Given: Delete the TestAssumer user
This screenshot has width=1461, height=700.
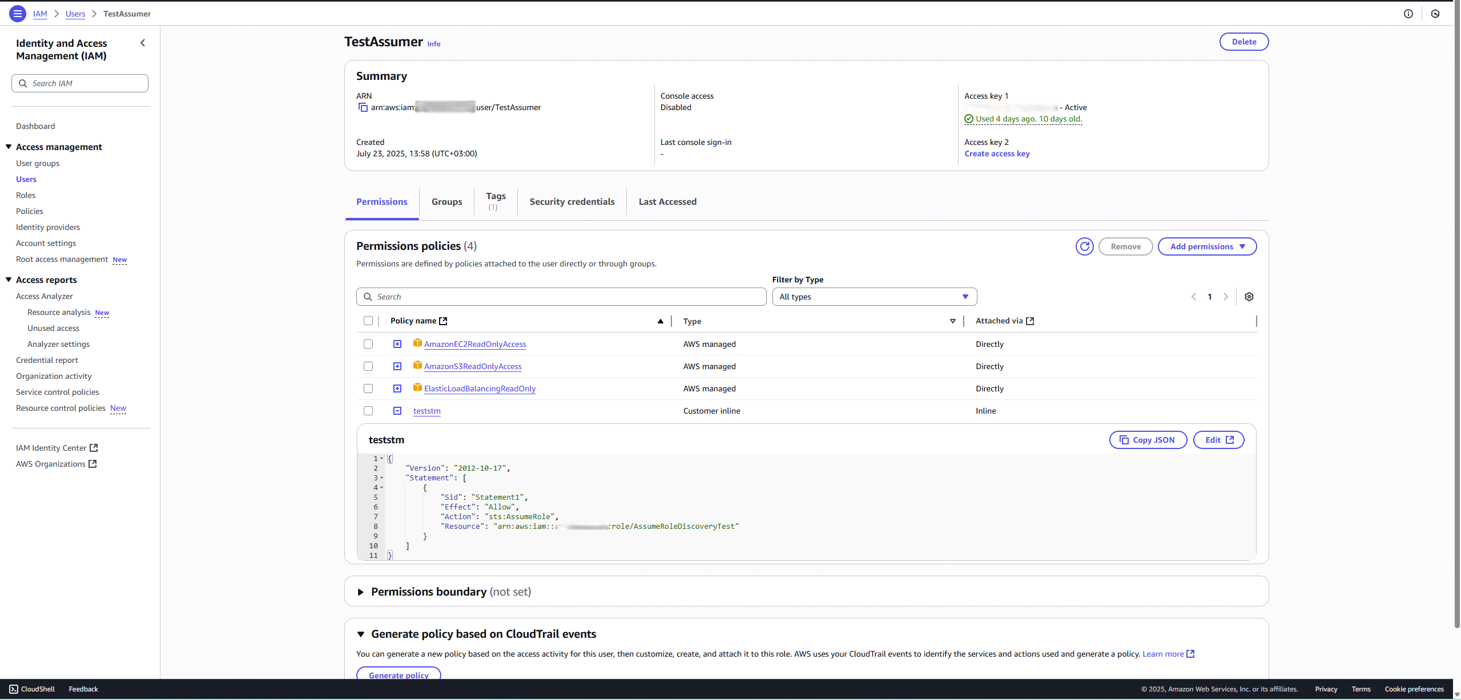Looking at the screenshot, I should [1244, 41].
